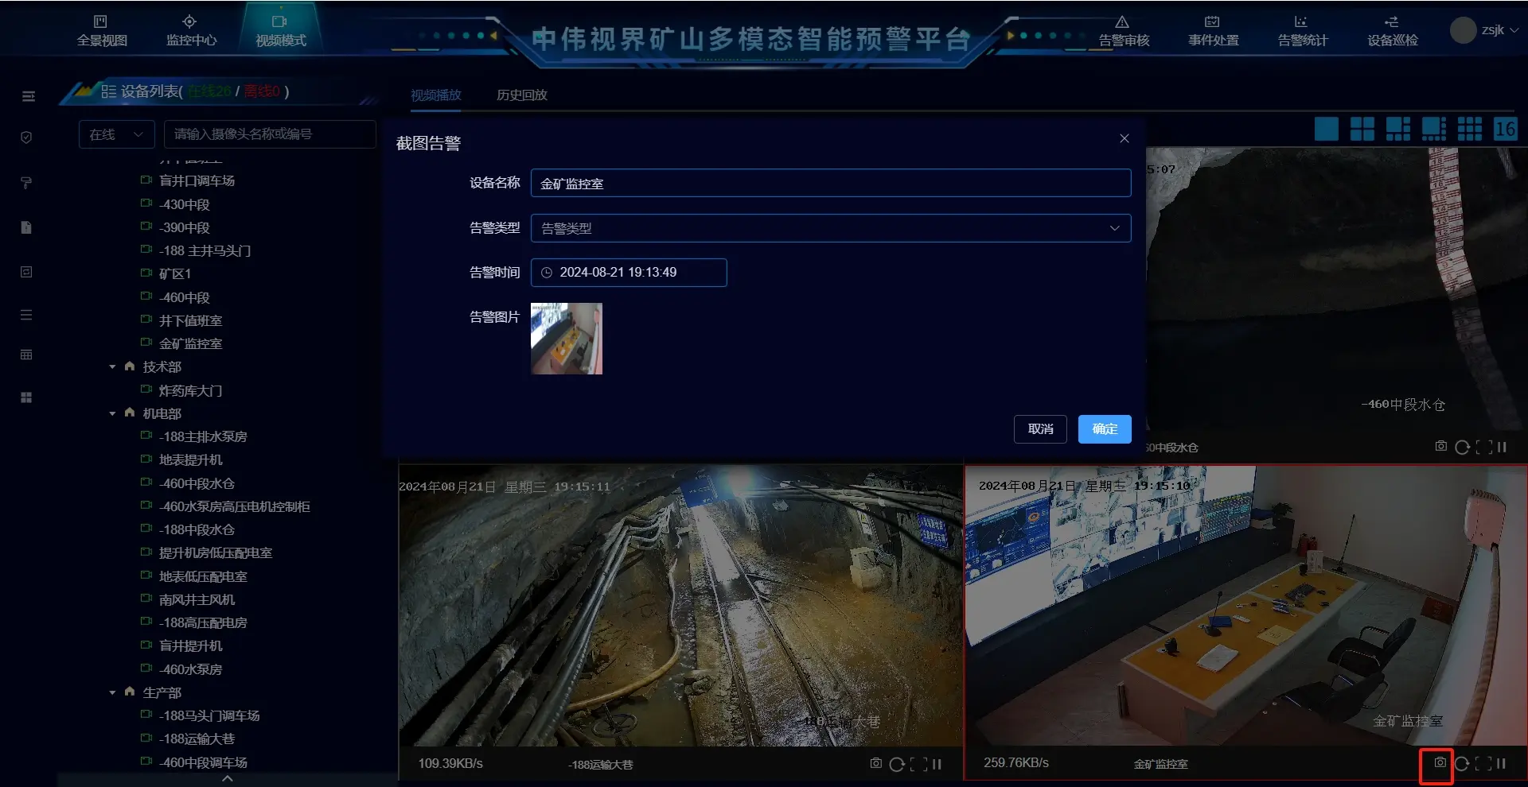Select -188 主井马头门 camera
Screen dimensions: 1528x787
click(205, 250)
